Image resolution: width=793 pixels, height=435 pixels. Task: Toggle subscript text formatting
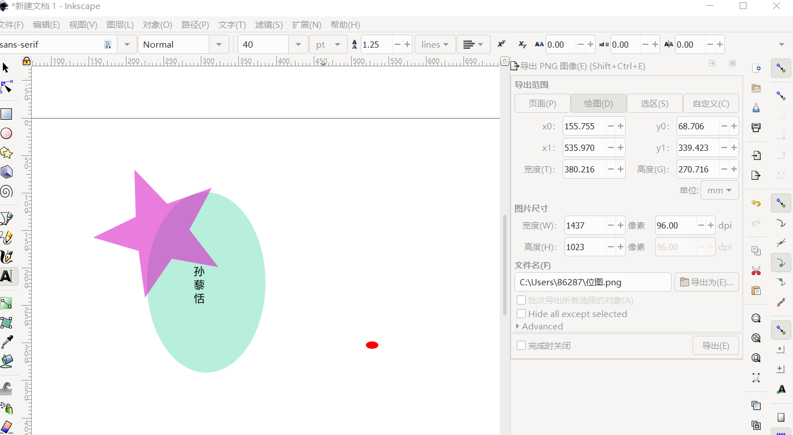522,44
